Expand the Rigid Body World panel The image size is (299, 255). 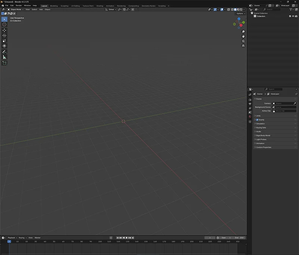(263, 135)
